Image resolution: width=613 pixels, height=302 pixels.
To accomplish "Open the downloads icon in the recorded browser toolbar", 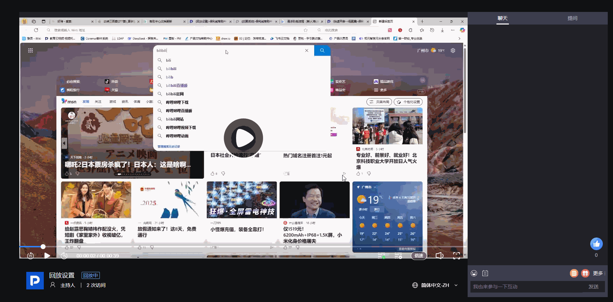I will pos(442,30).
